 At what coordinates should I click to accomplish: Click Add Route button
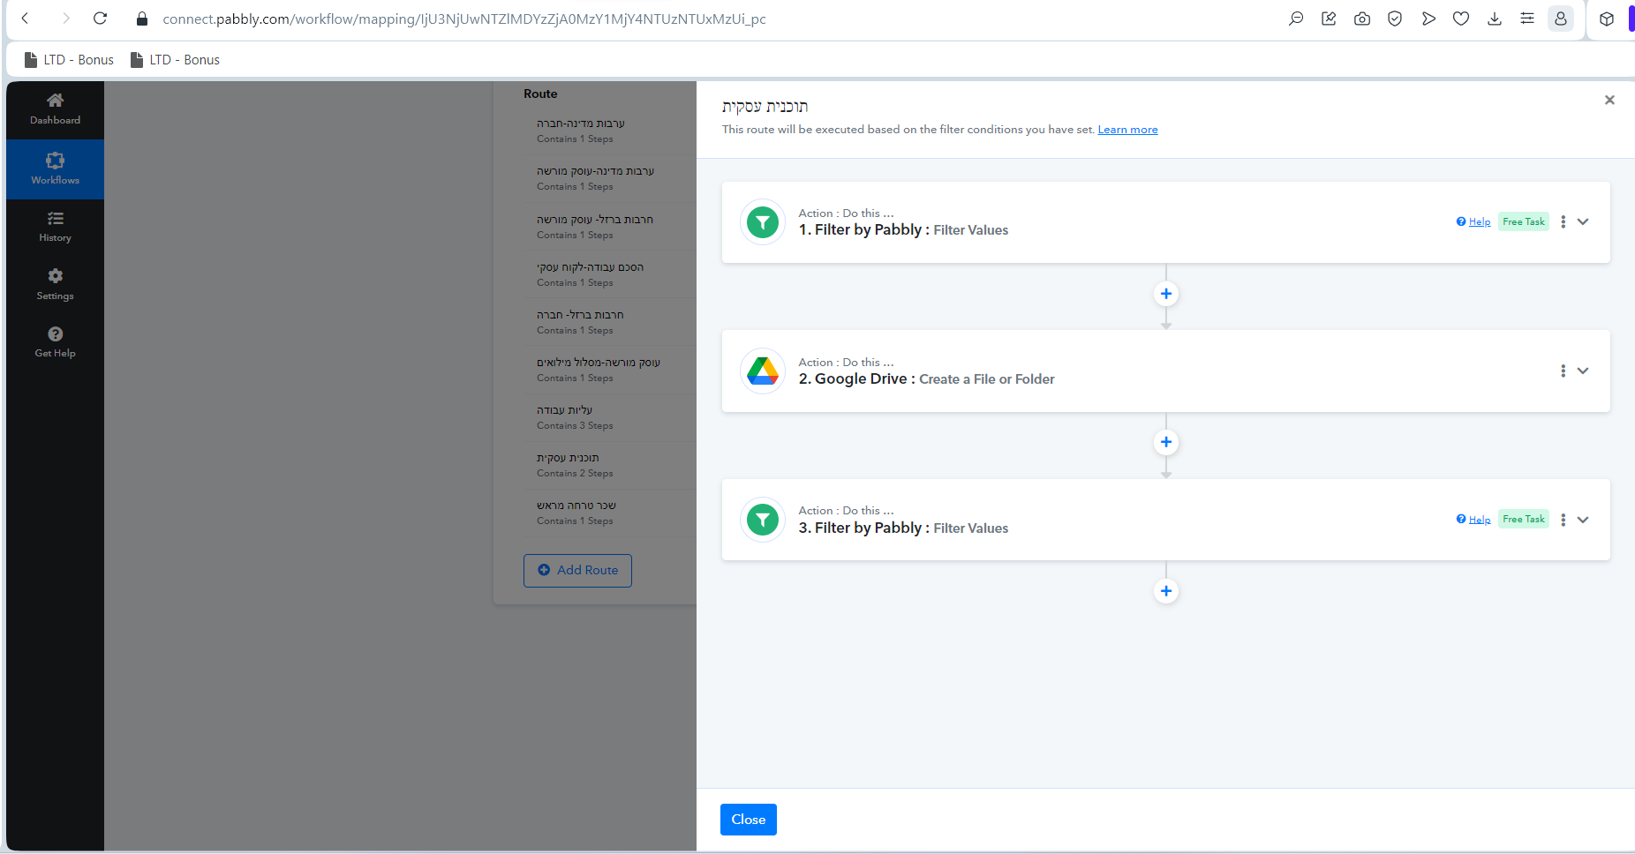pyautogui.click(x=577, y=571)
